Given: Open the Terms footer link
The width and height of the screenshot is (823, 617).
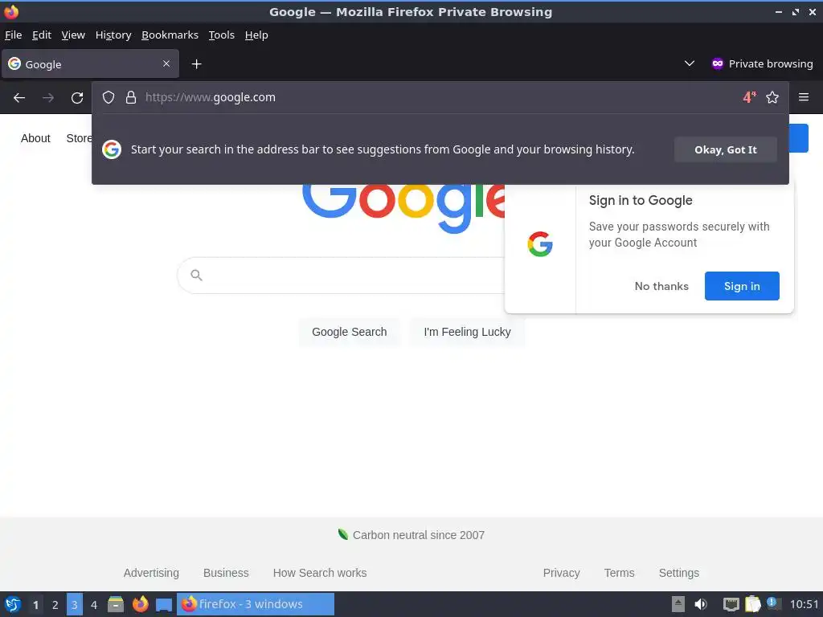Looking at the screenshot, I should (x=619, y=573).
